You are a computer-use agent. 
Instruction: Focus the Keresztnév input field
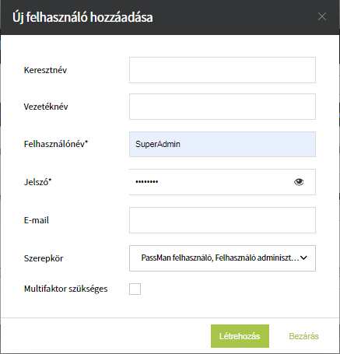tap(223, 70)
